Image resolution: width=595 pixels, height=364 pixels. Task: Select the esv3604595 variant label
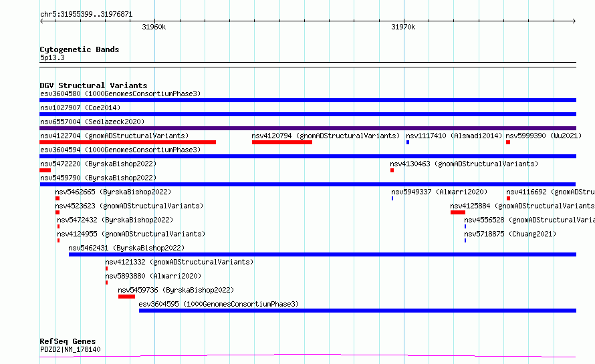click(219, 304)
